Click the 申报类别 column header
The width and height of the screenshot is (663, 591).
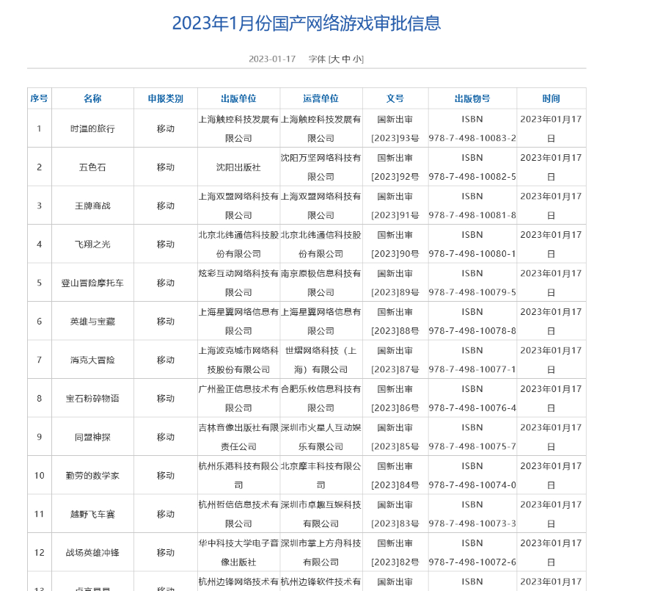click(x=166, y=98)
